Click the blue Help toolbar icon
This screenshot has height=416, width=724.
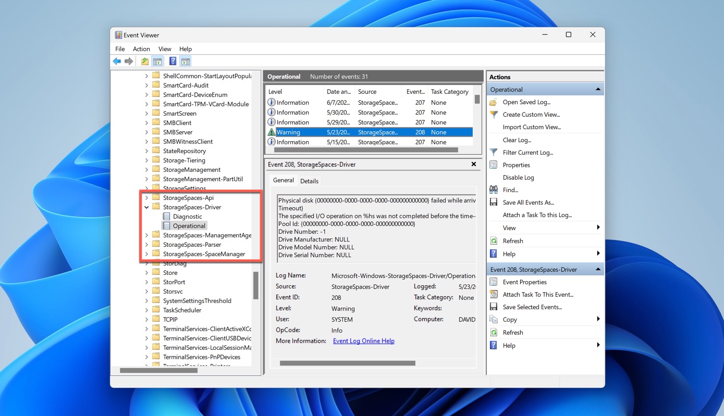pos(173,61)
